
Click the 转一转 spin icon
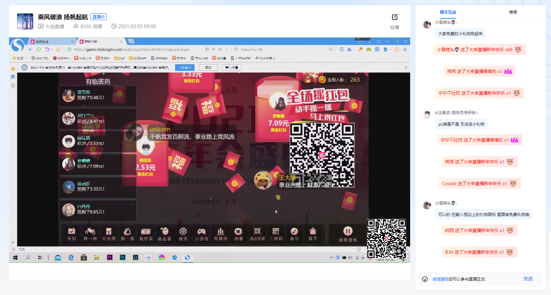90,234
